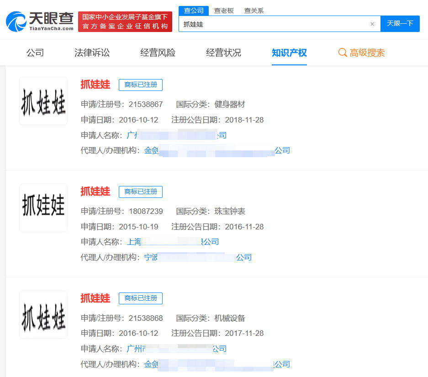Open the 高级搜索 advanced search link
Screen dimensions: 428x377
coord(367,53)
